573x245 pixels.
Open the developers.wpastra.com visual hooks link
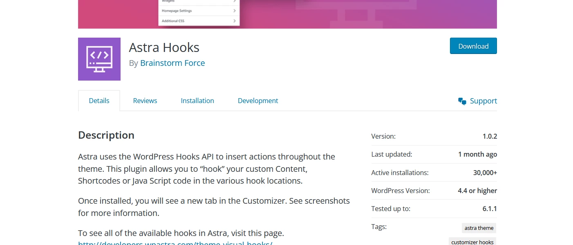click(x=175, y=243)
